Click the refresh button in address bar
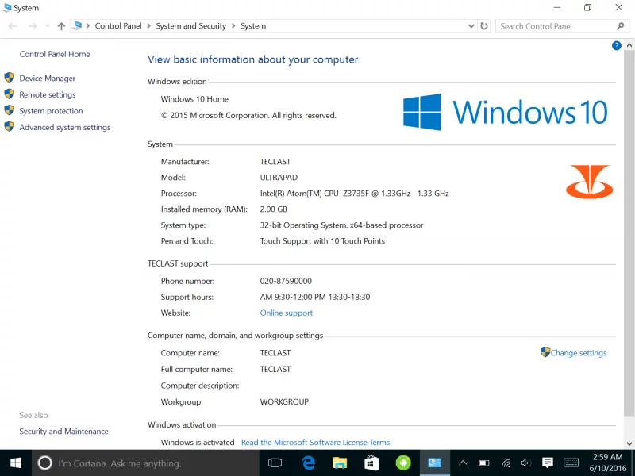This screenshot has width=635, height=476. coord(484,26)
